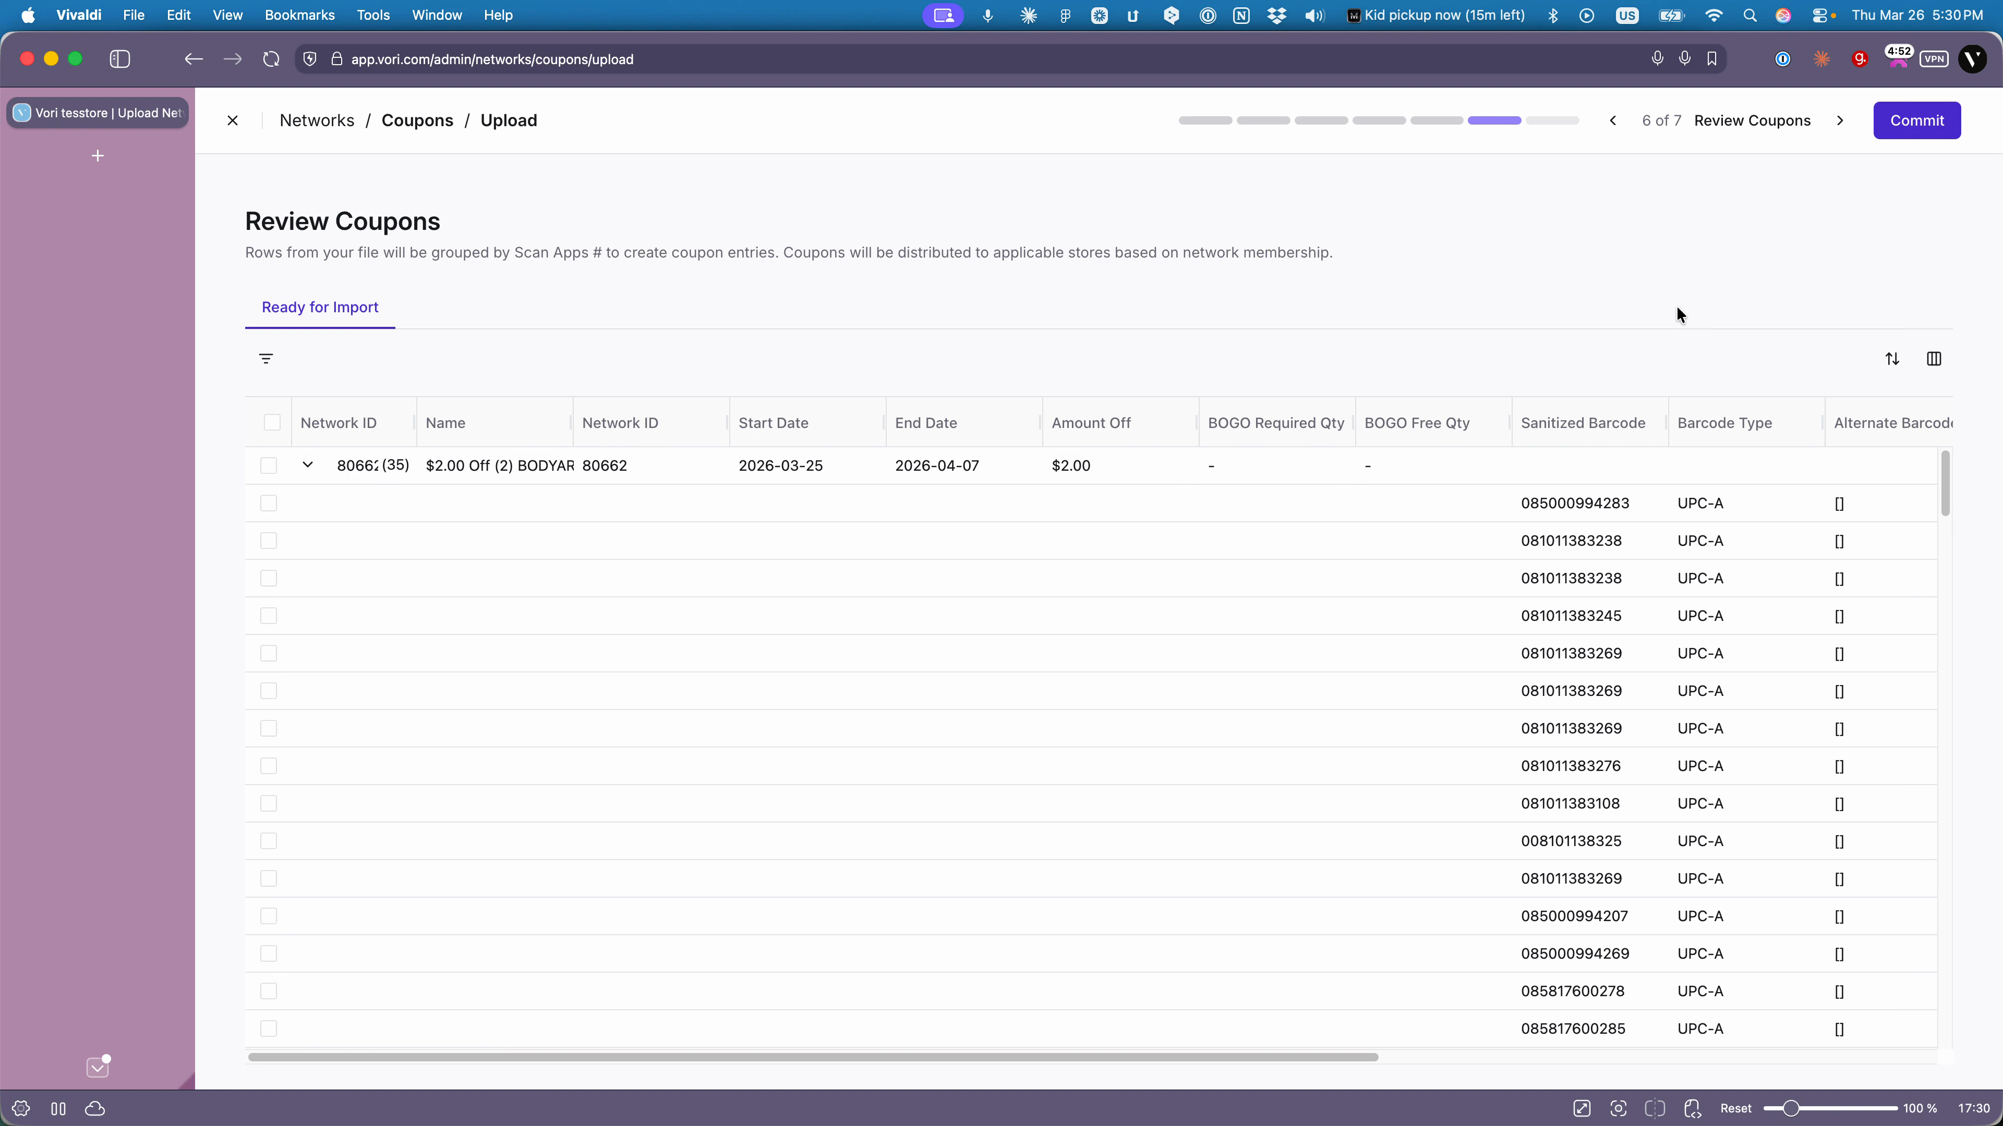This screenshot has width=2003, height=1126.
Task: Reload the page with the refresh icon
Action: 271,59
